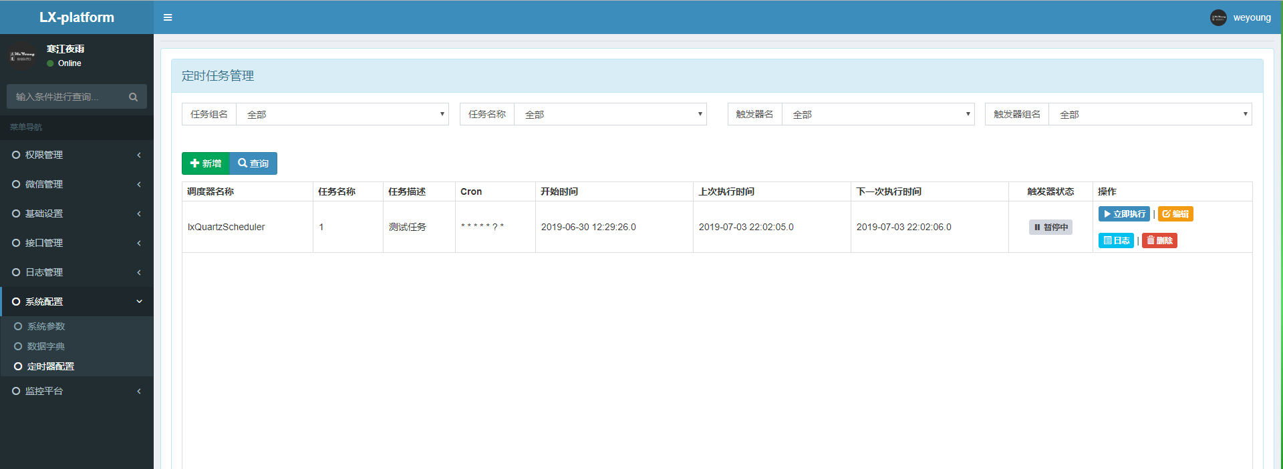Click the weyoung username in header
The height and width of the screenshot is (469, 1283).
click(1252, 17)
